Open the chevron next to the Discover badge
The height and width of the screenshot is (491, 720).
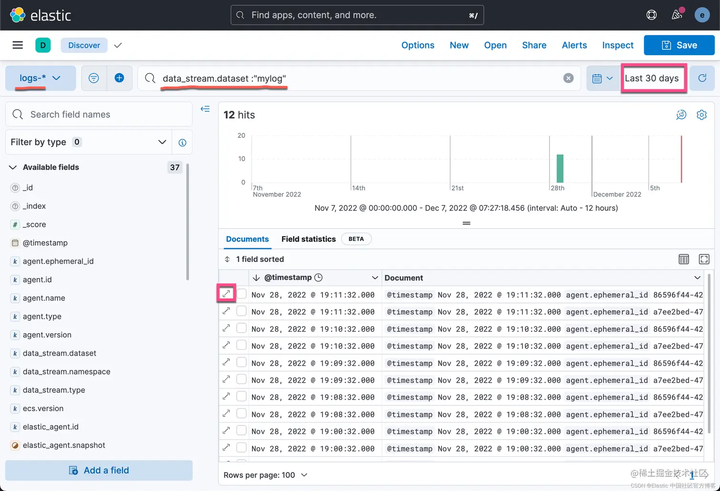coord(118,45)
